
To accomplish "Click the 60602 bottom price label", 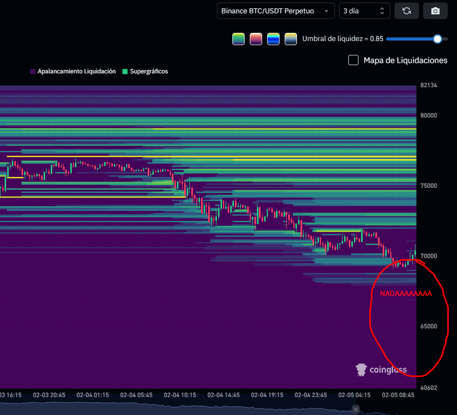I will [x=428, y=388].
